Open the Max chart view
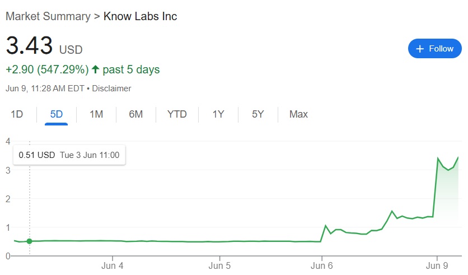This screenshot has height=275, width=468. coord(298,114)
